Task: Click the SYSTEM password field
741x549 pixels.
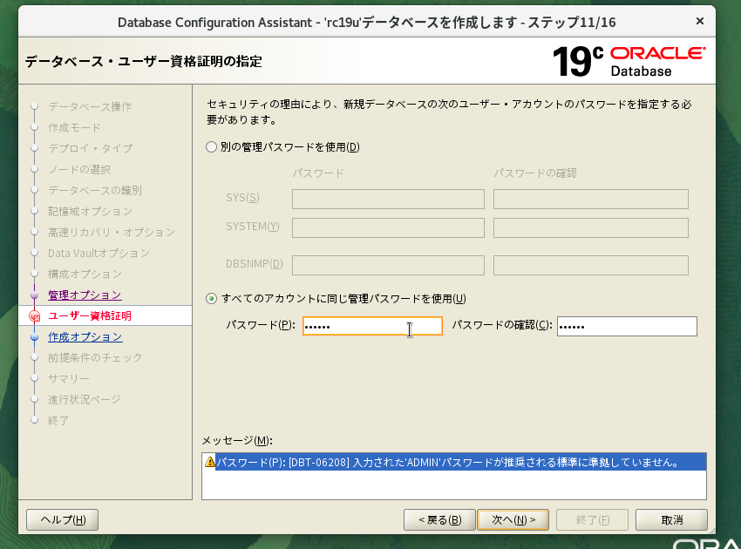Action: pos(388,227)
